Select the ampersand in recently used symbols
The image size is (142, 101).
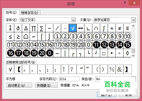120,69
